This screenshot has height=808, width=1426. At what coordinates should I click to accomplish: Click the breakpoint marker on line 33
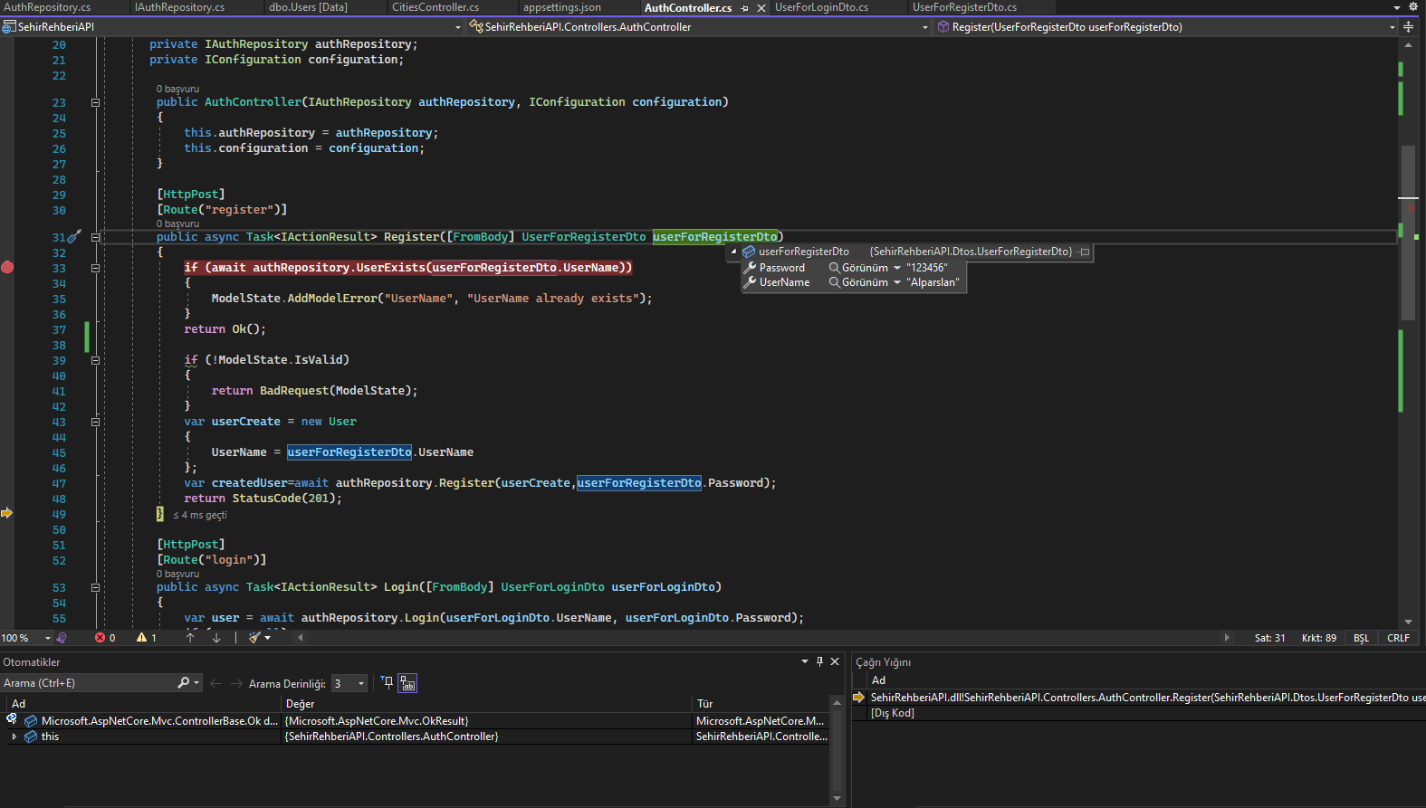tap(7, 267)
